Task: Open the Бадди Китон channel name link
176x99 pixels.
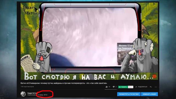Action: [x=32, y=93]
